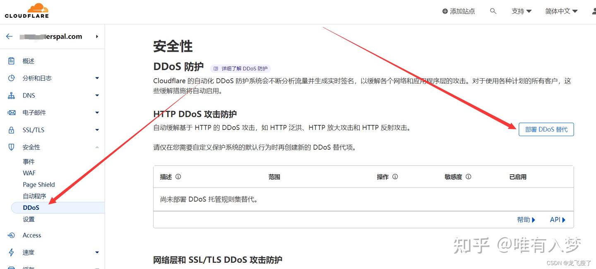This screenshot has width=596, height=269.
Task: Click the back arrow beside the domain name
Action: point(9,36)
